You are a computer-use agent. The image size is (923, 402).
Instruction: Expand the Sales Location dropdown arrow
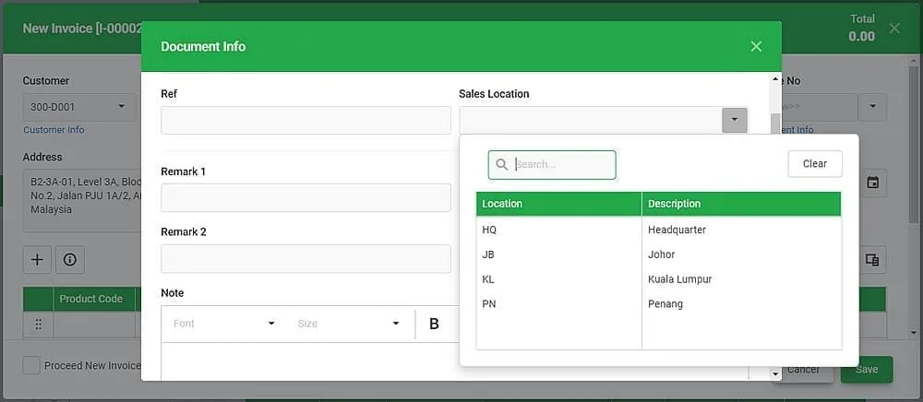point(735,120)
